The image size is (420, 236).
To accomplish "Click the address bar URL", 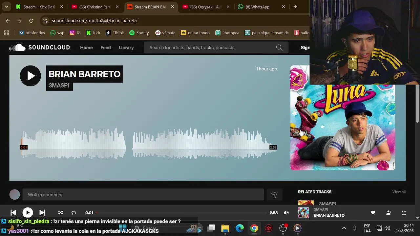I will [x=94, y=21].
